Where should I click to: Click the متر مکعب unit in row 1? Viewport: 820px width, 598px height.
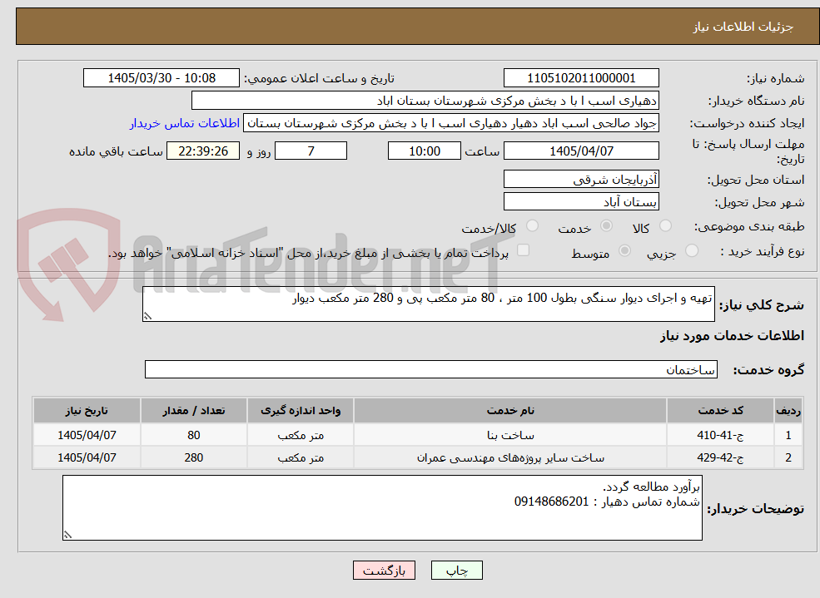[x=301, y=435]
